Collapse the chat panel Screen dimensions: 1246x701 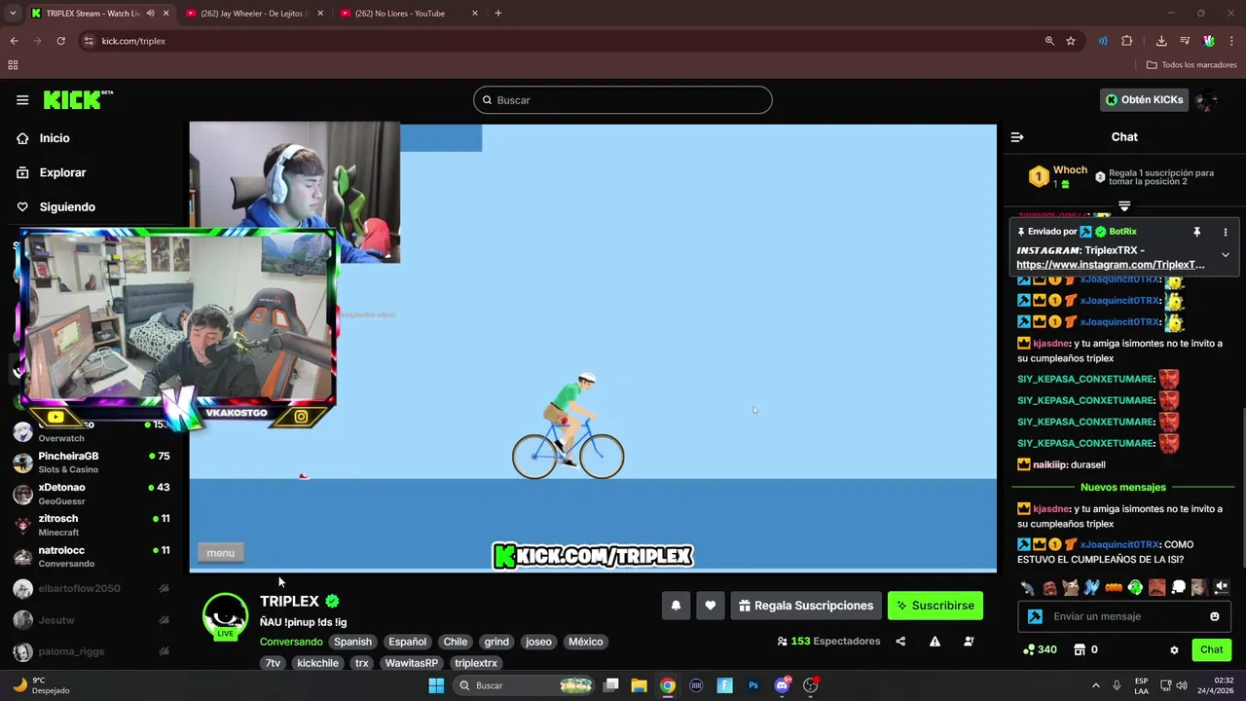(1017, 137)
